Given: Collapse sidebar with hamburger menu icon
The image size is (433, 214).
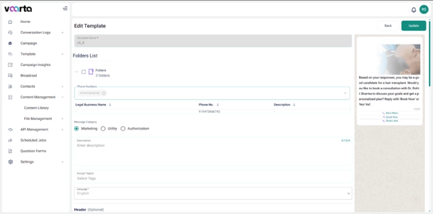Looking at the screenshot, I should [65, 8].
